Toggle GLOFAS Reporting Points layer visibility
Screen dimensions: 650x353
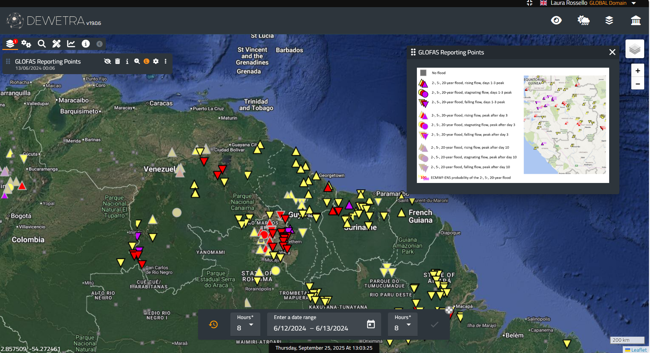pos(108,61)
